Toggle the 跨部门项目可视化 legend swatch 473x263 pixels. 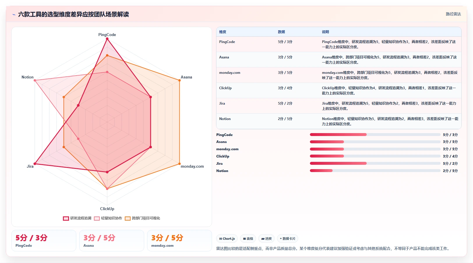pyautogui.click(x=128, y=219)
